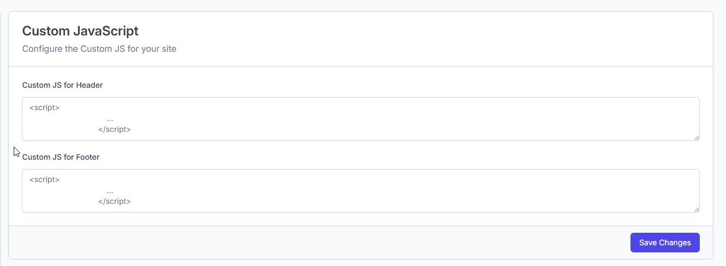726x266 pixels.
Task: Click the opening <script> placeholder in Header field
Action: click(44, 107)
